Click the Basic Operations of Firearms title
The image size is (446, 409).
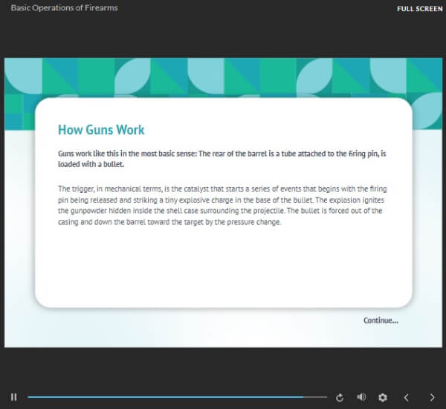point(64,7)
